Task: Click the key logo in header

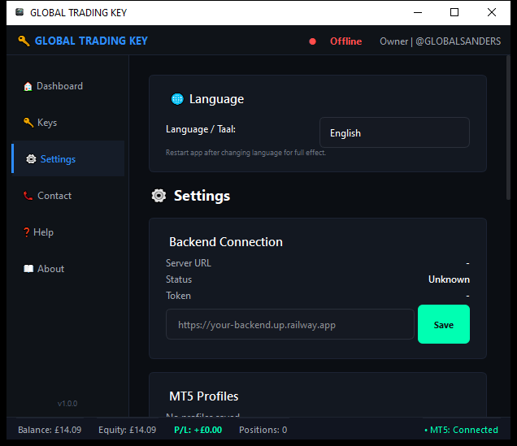Action: pyautogui.click(x=24, y=41)
